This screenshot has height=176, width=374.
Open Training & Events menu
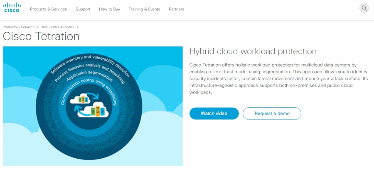coord(144,9)
